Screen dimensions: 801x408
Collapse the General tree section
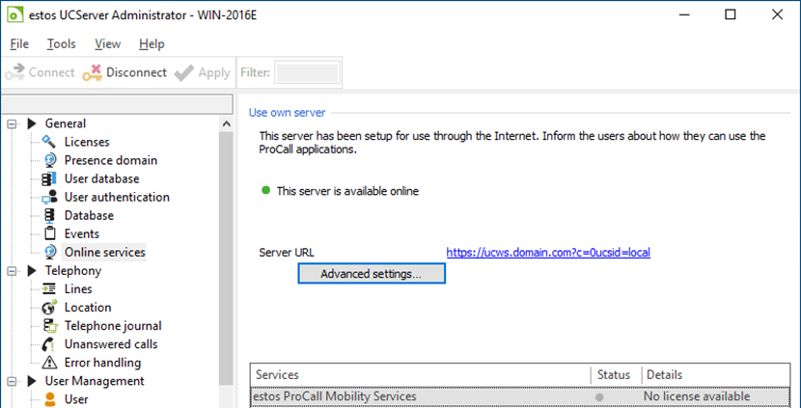[x=13, y=123]
